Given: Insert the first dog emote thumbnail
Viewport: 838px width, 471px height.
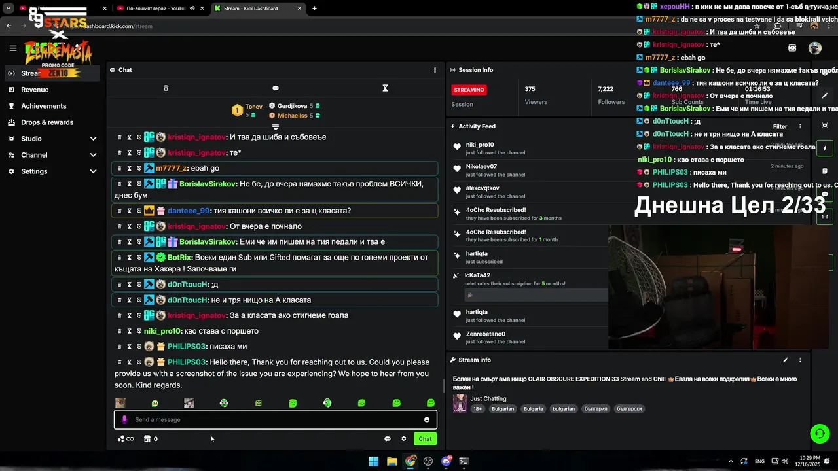Looking at the screenshot, I should pyautogui.click(x=120, y=403).
